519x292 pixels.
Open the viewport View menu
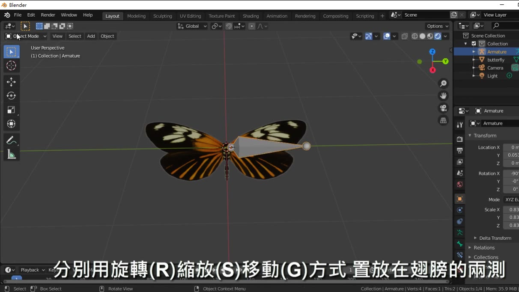click(57, 36)
